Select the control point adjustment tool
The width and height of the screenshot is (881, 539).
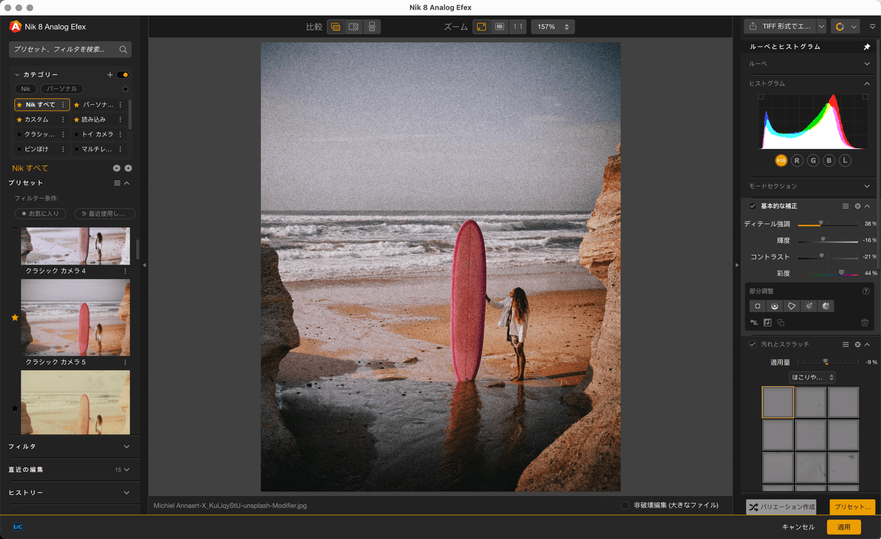coord(758,306)
